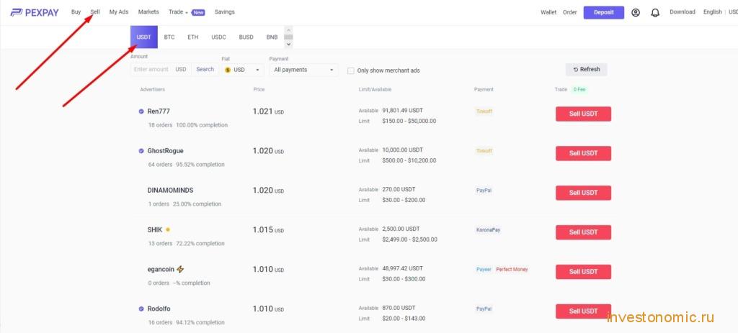Click the 1.015 USD price
Image resolution: width=738 pixels, height=333 pixels.
[x=268, y=230]
